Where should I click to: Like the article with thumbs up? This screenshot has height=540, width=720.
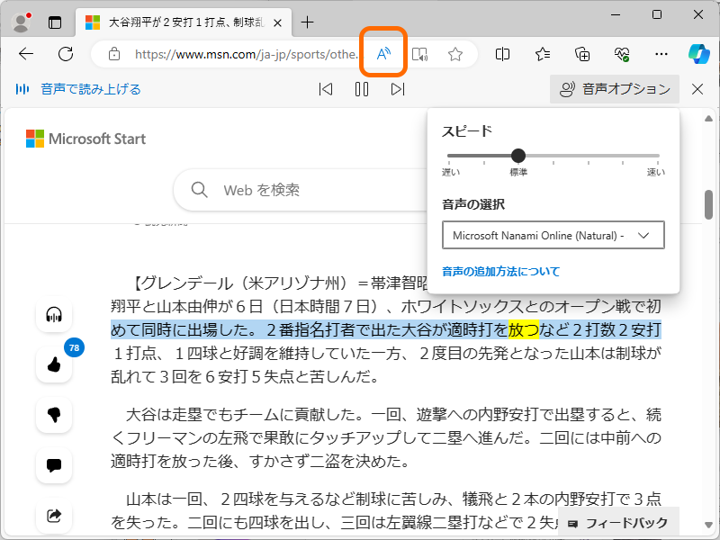pos(54,365)
